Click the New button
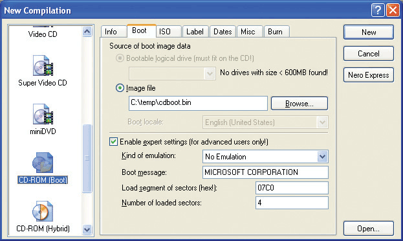Image resolution: width=403 pixels, height=241 pixels. click(x=369, y=32)
